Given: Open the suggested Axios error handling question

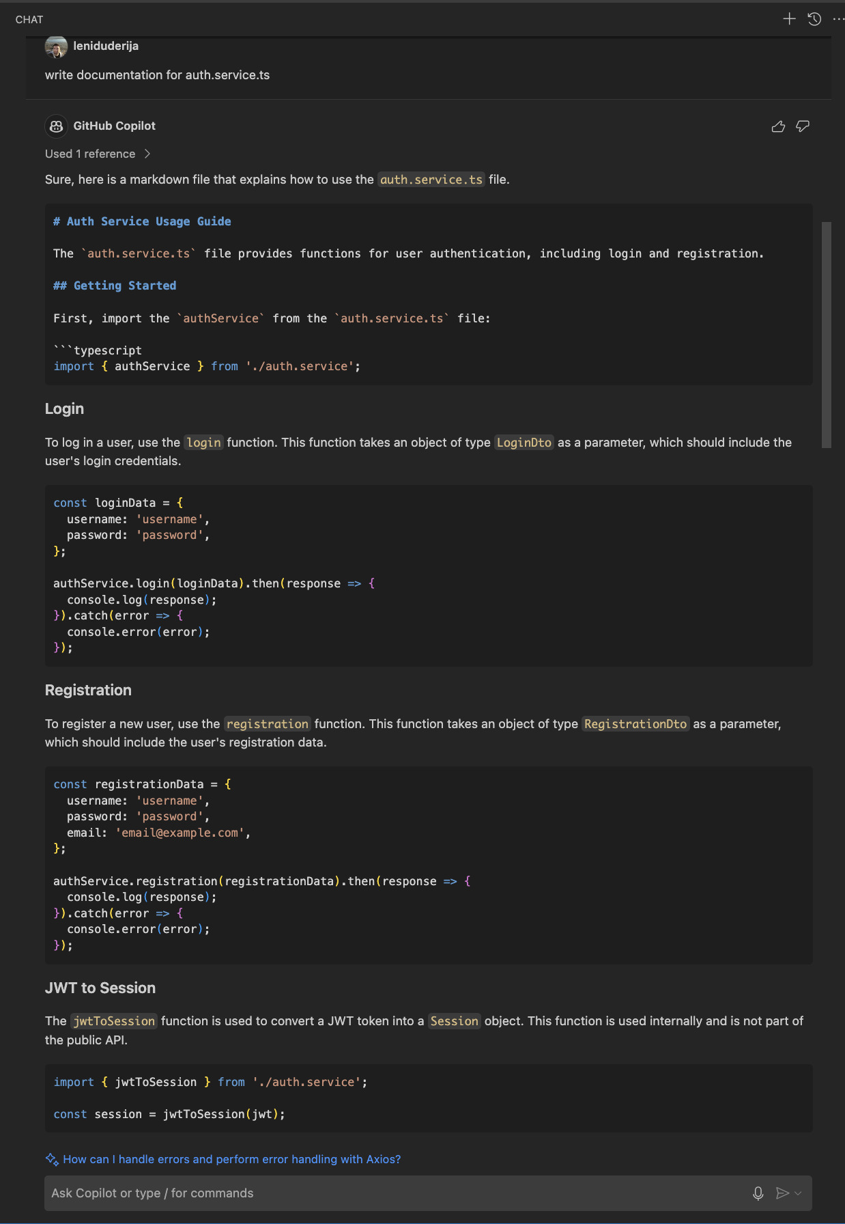Looking at the screenshot, I should coord(232,1159).
